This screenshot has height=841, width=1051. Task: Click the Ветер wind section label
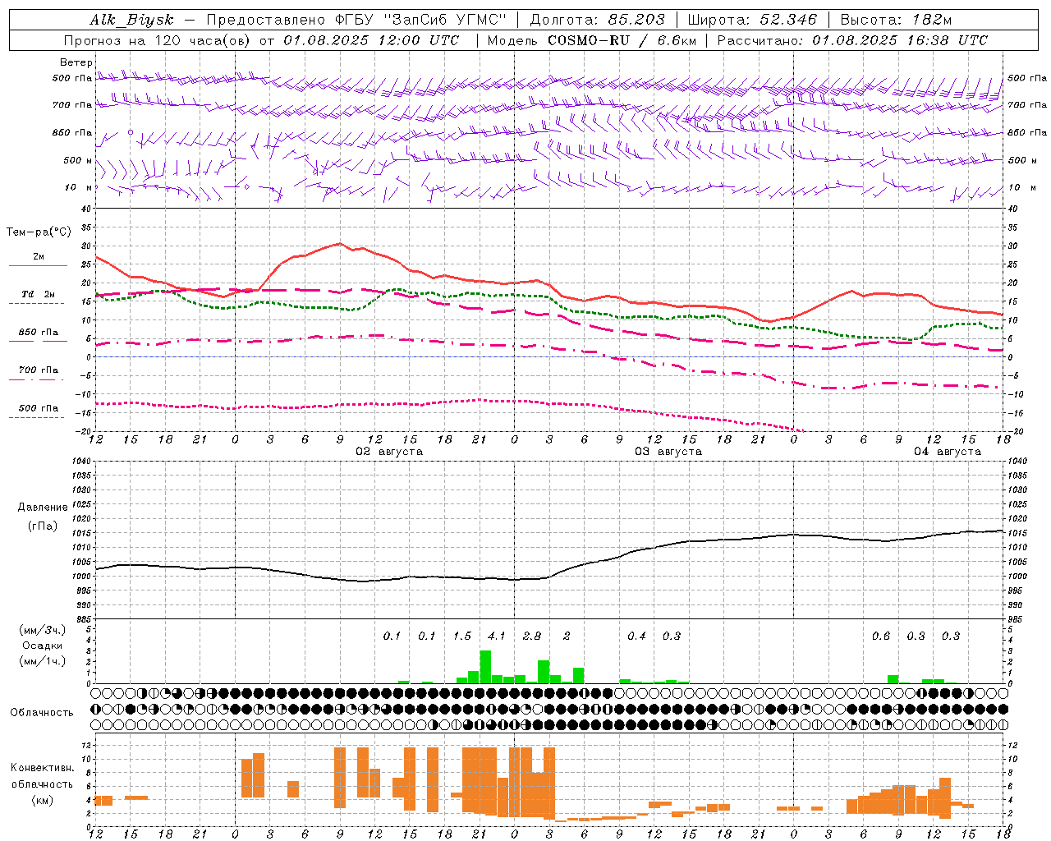[76, 62]
